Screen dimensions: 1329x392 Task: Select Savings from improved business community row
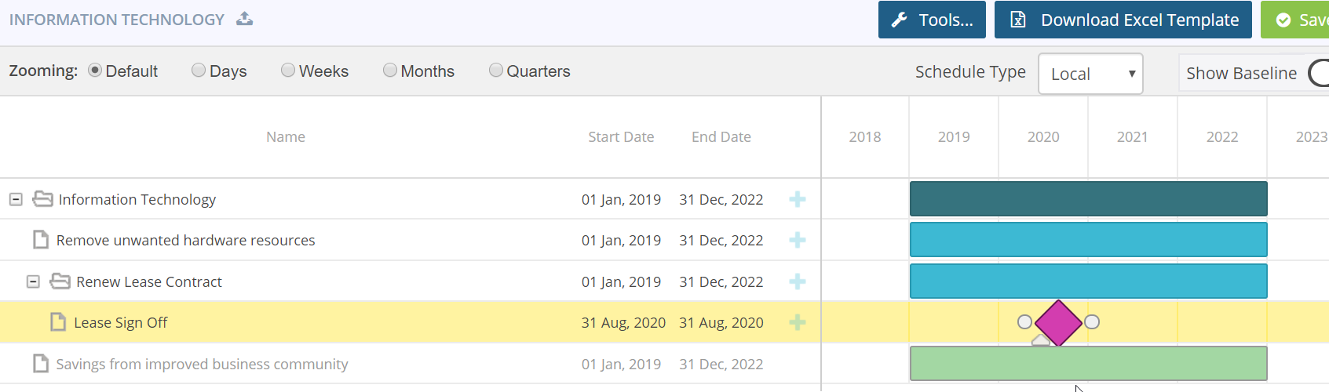(202, 364)
